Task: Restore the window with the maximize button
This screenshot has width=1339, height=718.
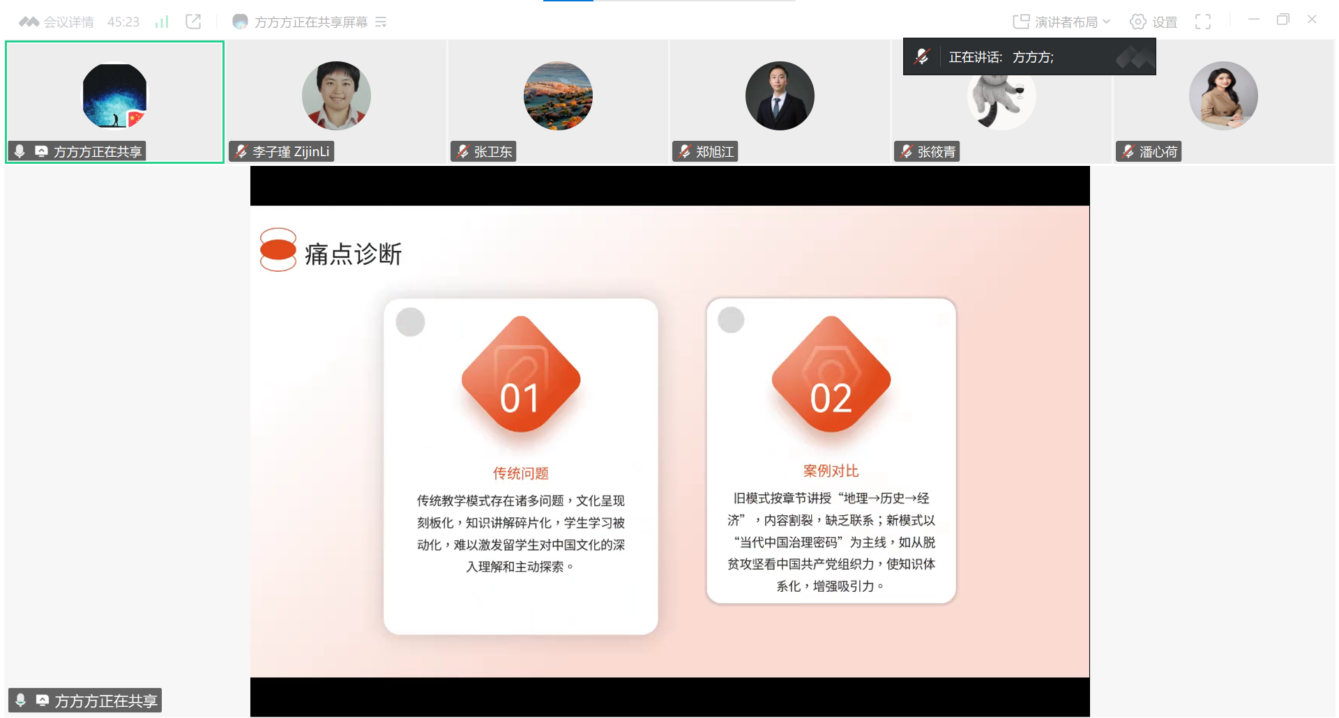Action: 1283,20
